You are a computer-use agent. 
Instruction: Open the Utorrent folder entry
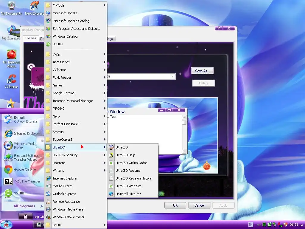[76, 163]
